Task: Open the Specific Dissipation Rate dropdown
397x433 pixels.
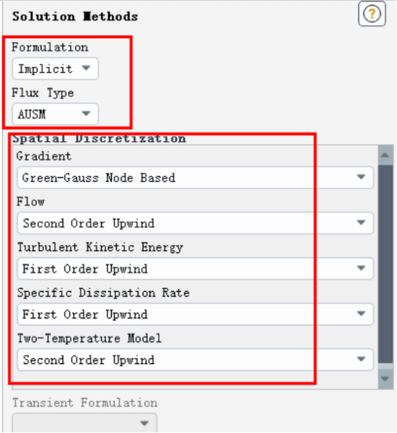Action: coord(195,314)
